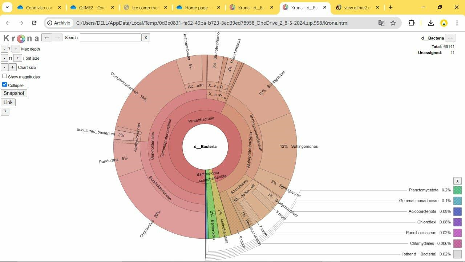Open Krona help with the ? button
Viewport: 465px width, 262px height.
[5, 111]
